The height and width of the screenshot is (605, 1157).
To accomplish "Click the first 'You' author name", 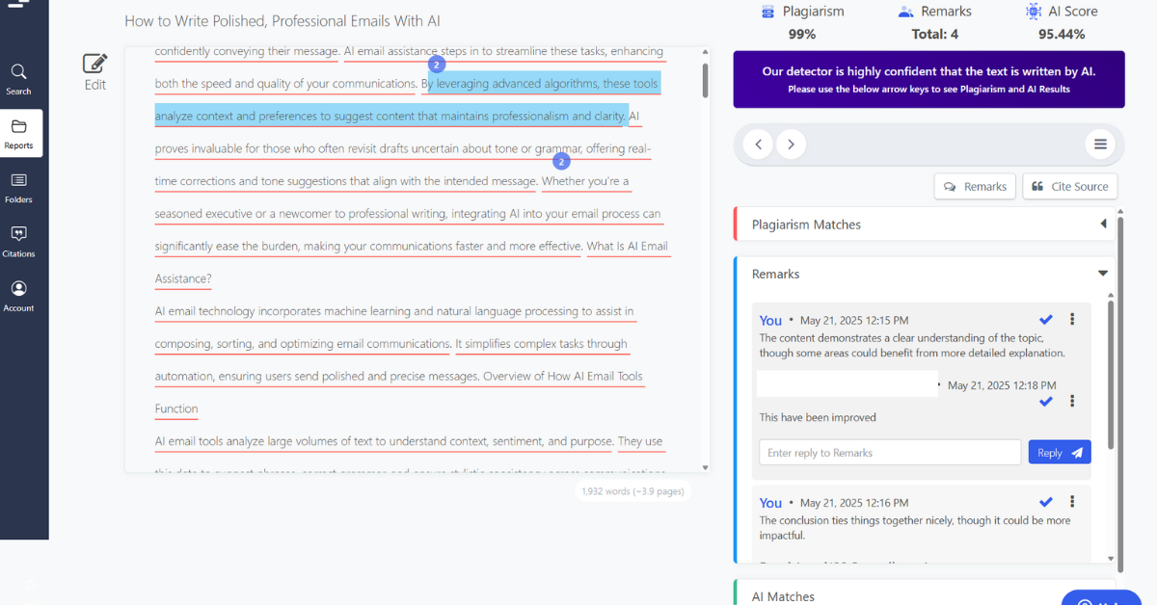I will pyautogui.click(x=770, y=320).
